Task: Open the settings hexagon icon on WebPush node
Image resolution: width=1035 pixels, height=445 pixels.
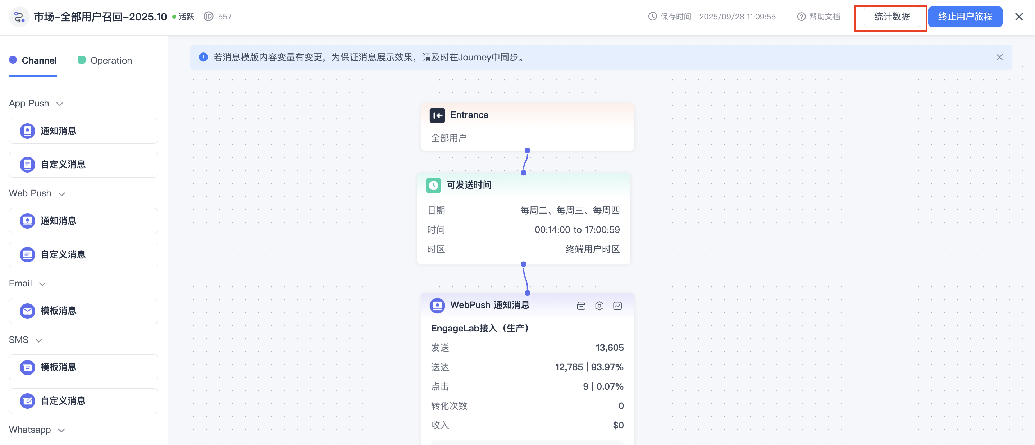Action: click(x=599, y=306)
